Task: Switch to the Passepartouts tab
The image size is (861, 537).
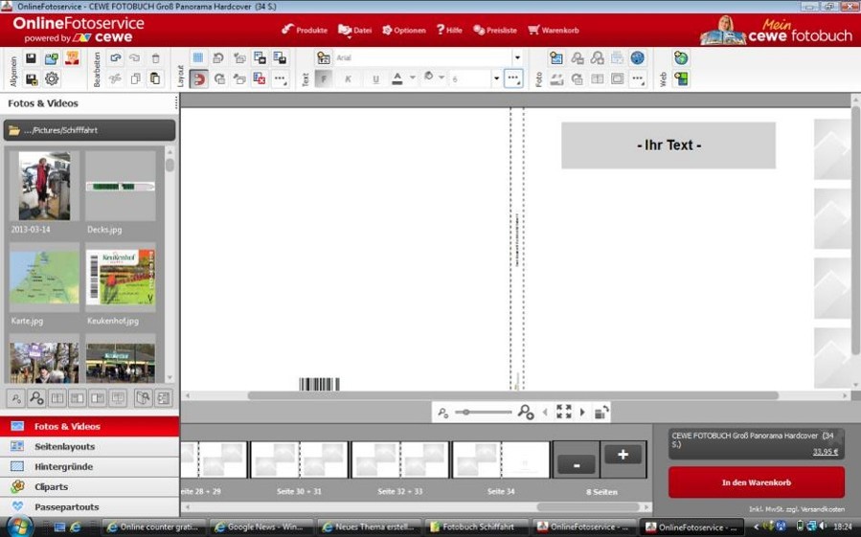Action: (89, 506)
